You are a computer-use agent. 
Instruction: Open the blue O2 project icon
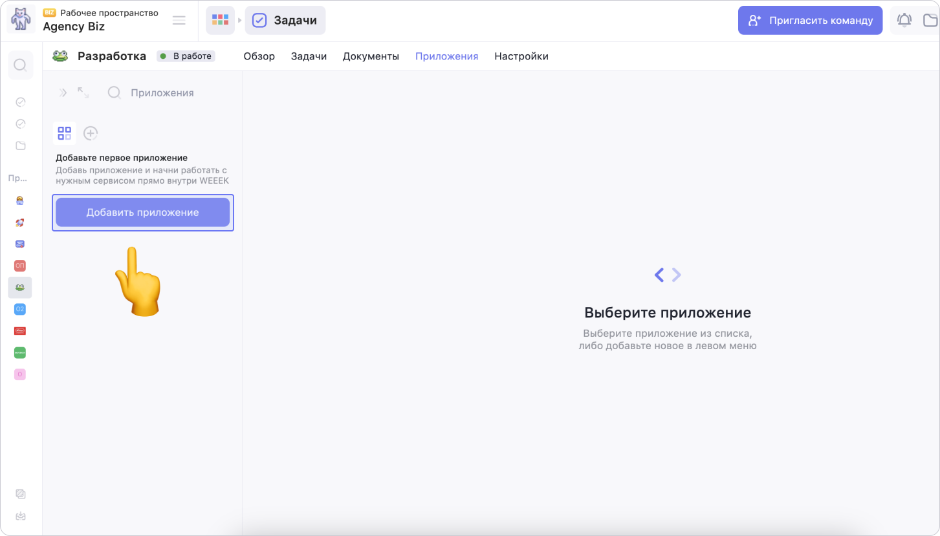click(x=20, y=309)
